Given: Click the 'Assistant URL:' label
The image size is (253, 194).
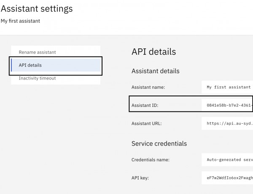Looking at the screenshot, I should 146,123.
